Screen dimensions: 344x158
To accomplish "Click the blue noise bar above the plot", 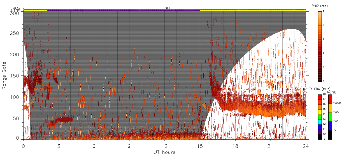I will [x=165, y=10].
